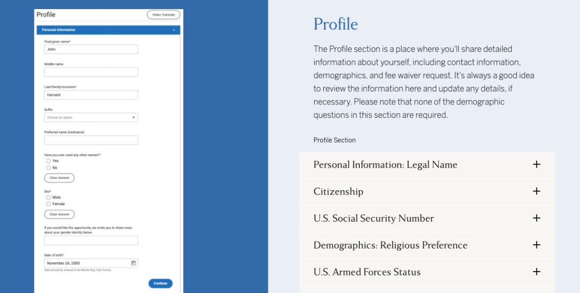The width and height of the screenshot is (580, 293).
Task: Click plus icon beside Citizenship
Action: (x=536, y=191)
